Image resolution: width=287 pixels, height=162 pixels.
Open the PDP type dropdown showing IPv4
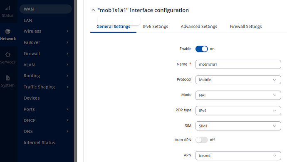pyautogui.click(x=238, y=110)
